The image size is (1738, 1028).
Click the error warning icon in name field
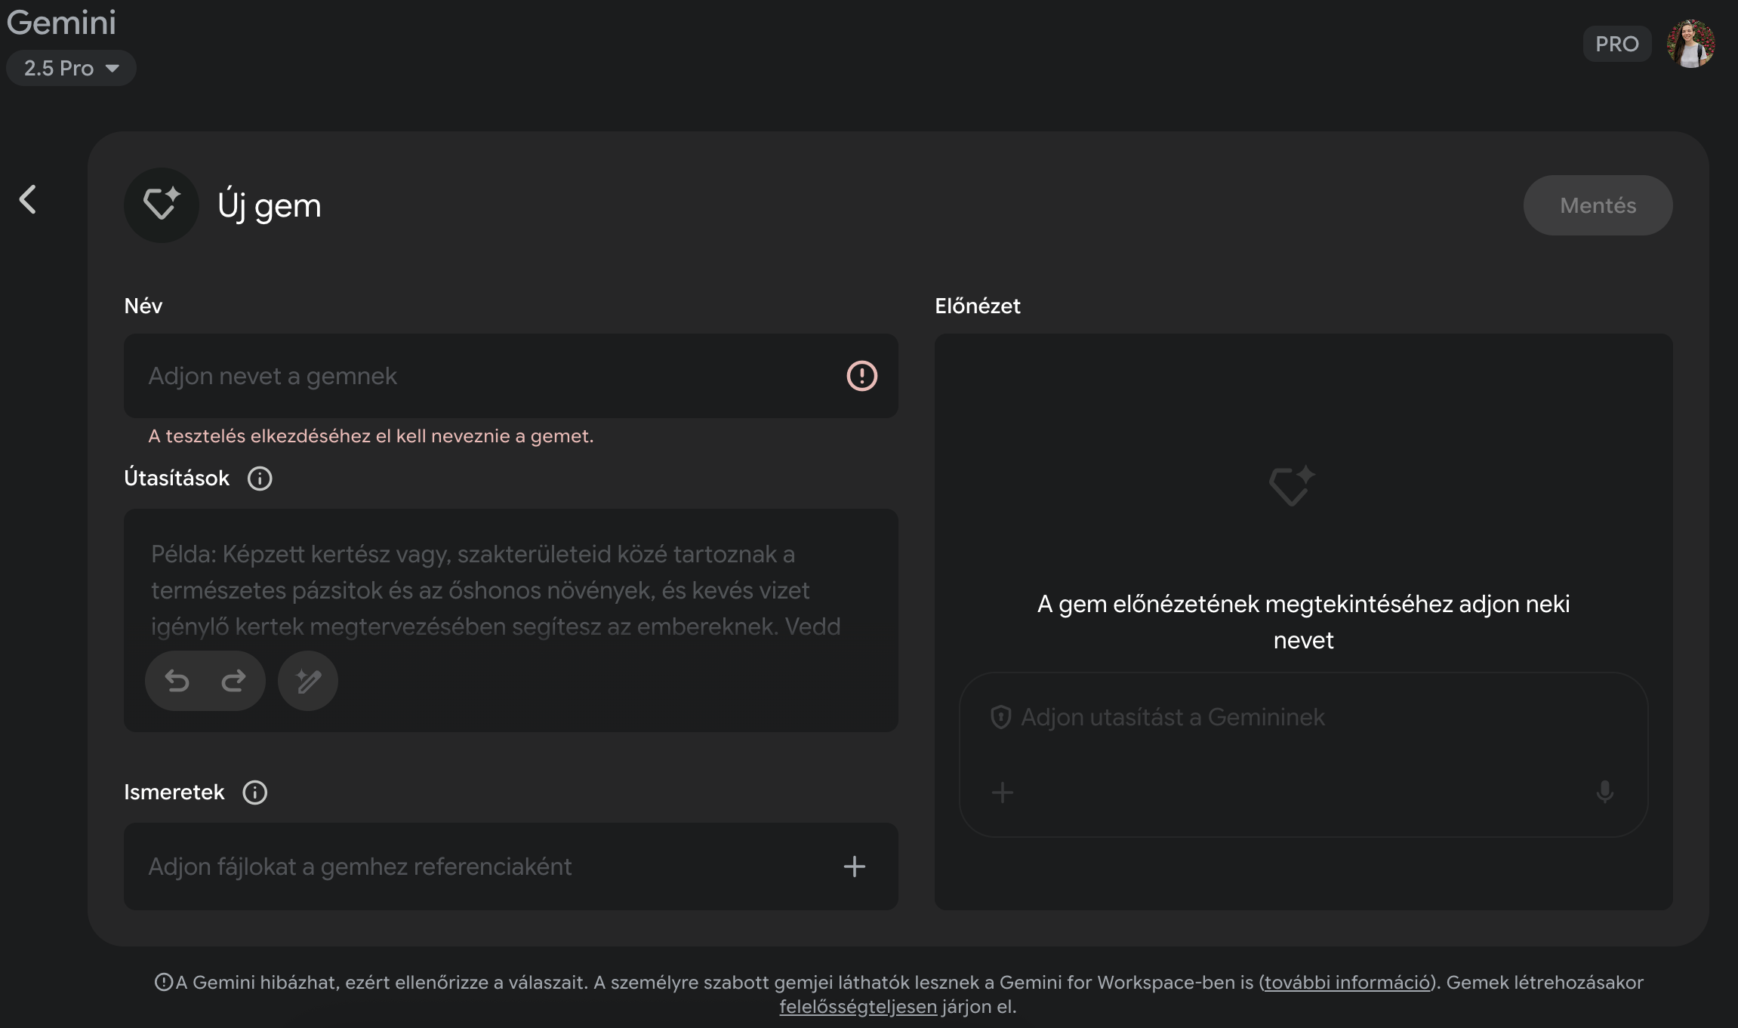coord(861,376)
